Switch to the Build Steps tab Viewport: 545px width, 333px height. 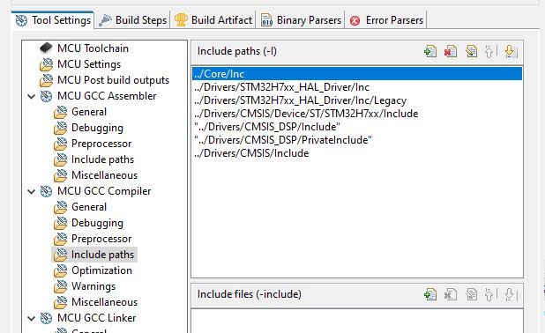(132, 20)
